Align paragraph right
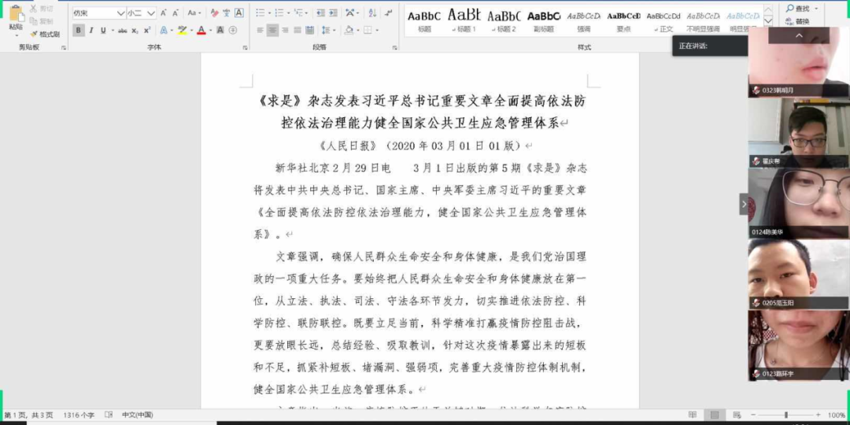This screenshot has width=850, height=425. (285, 31)
